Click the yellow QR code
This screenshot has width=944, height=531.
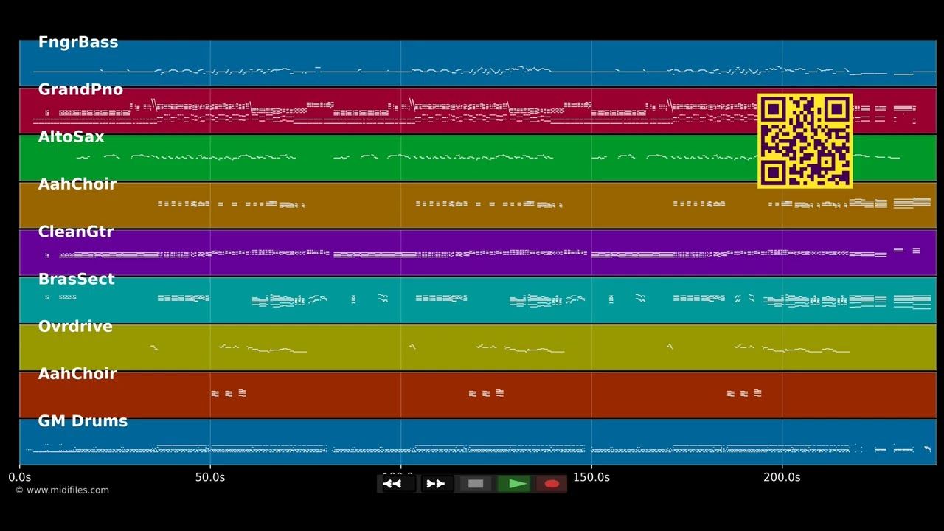click(x=805, y=140)
